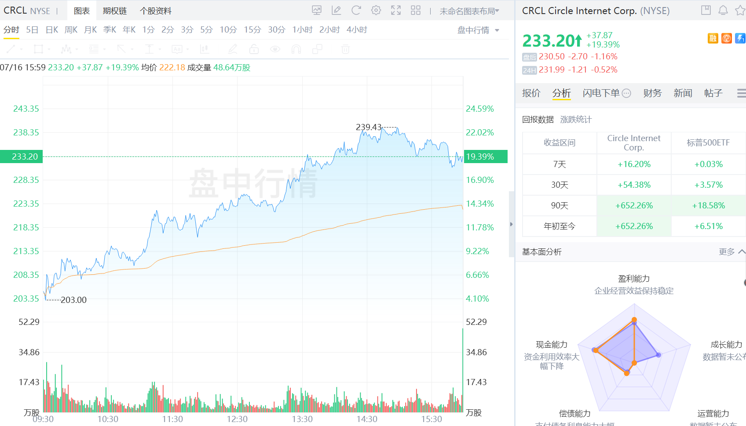Select the pencil drawing tool
Image resolution: width=746 pixels, height=426 pixels.
pyautogui.click(x=336, y=10)
